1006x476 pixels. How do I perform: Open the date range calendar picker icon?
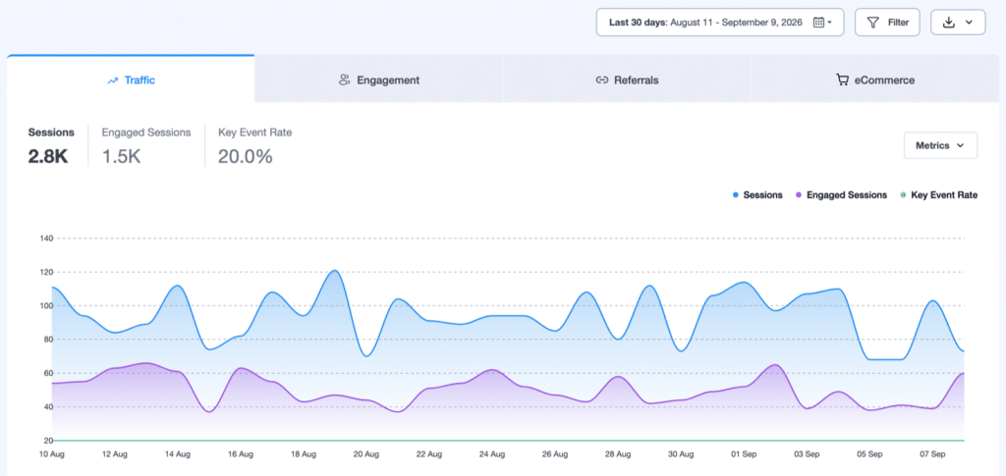[x=818, y=23]
